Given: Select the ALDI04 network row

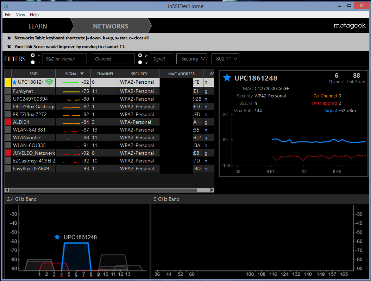Looking at the screenshot, I should (109, 122).
